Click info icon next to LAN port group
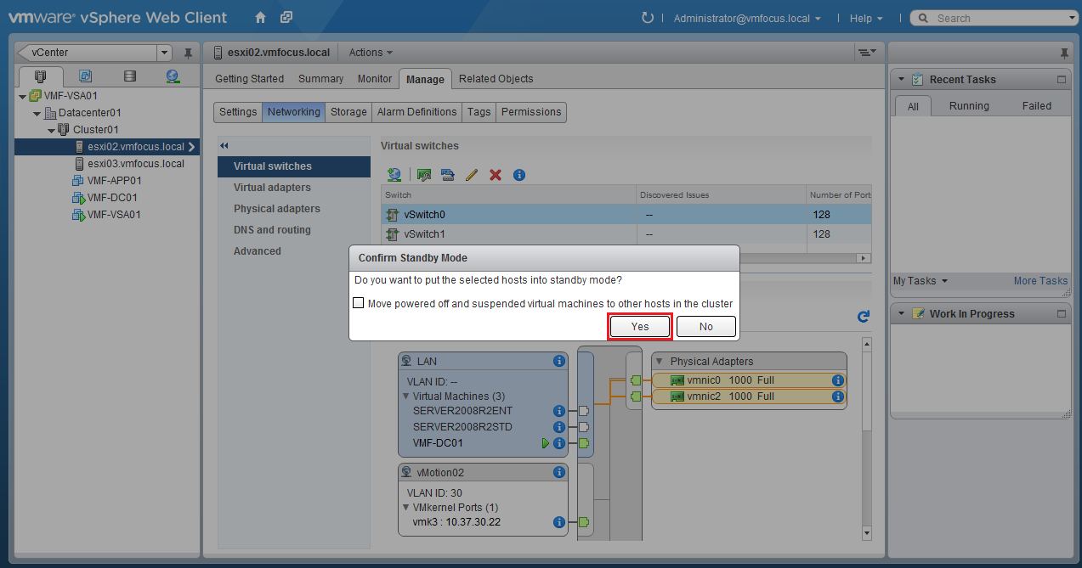Image resolution: width=1082 pixels, height=568 pixels. [559, 361]
